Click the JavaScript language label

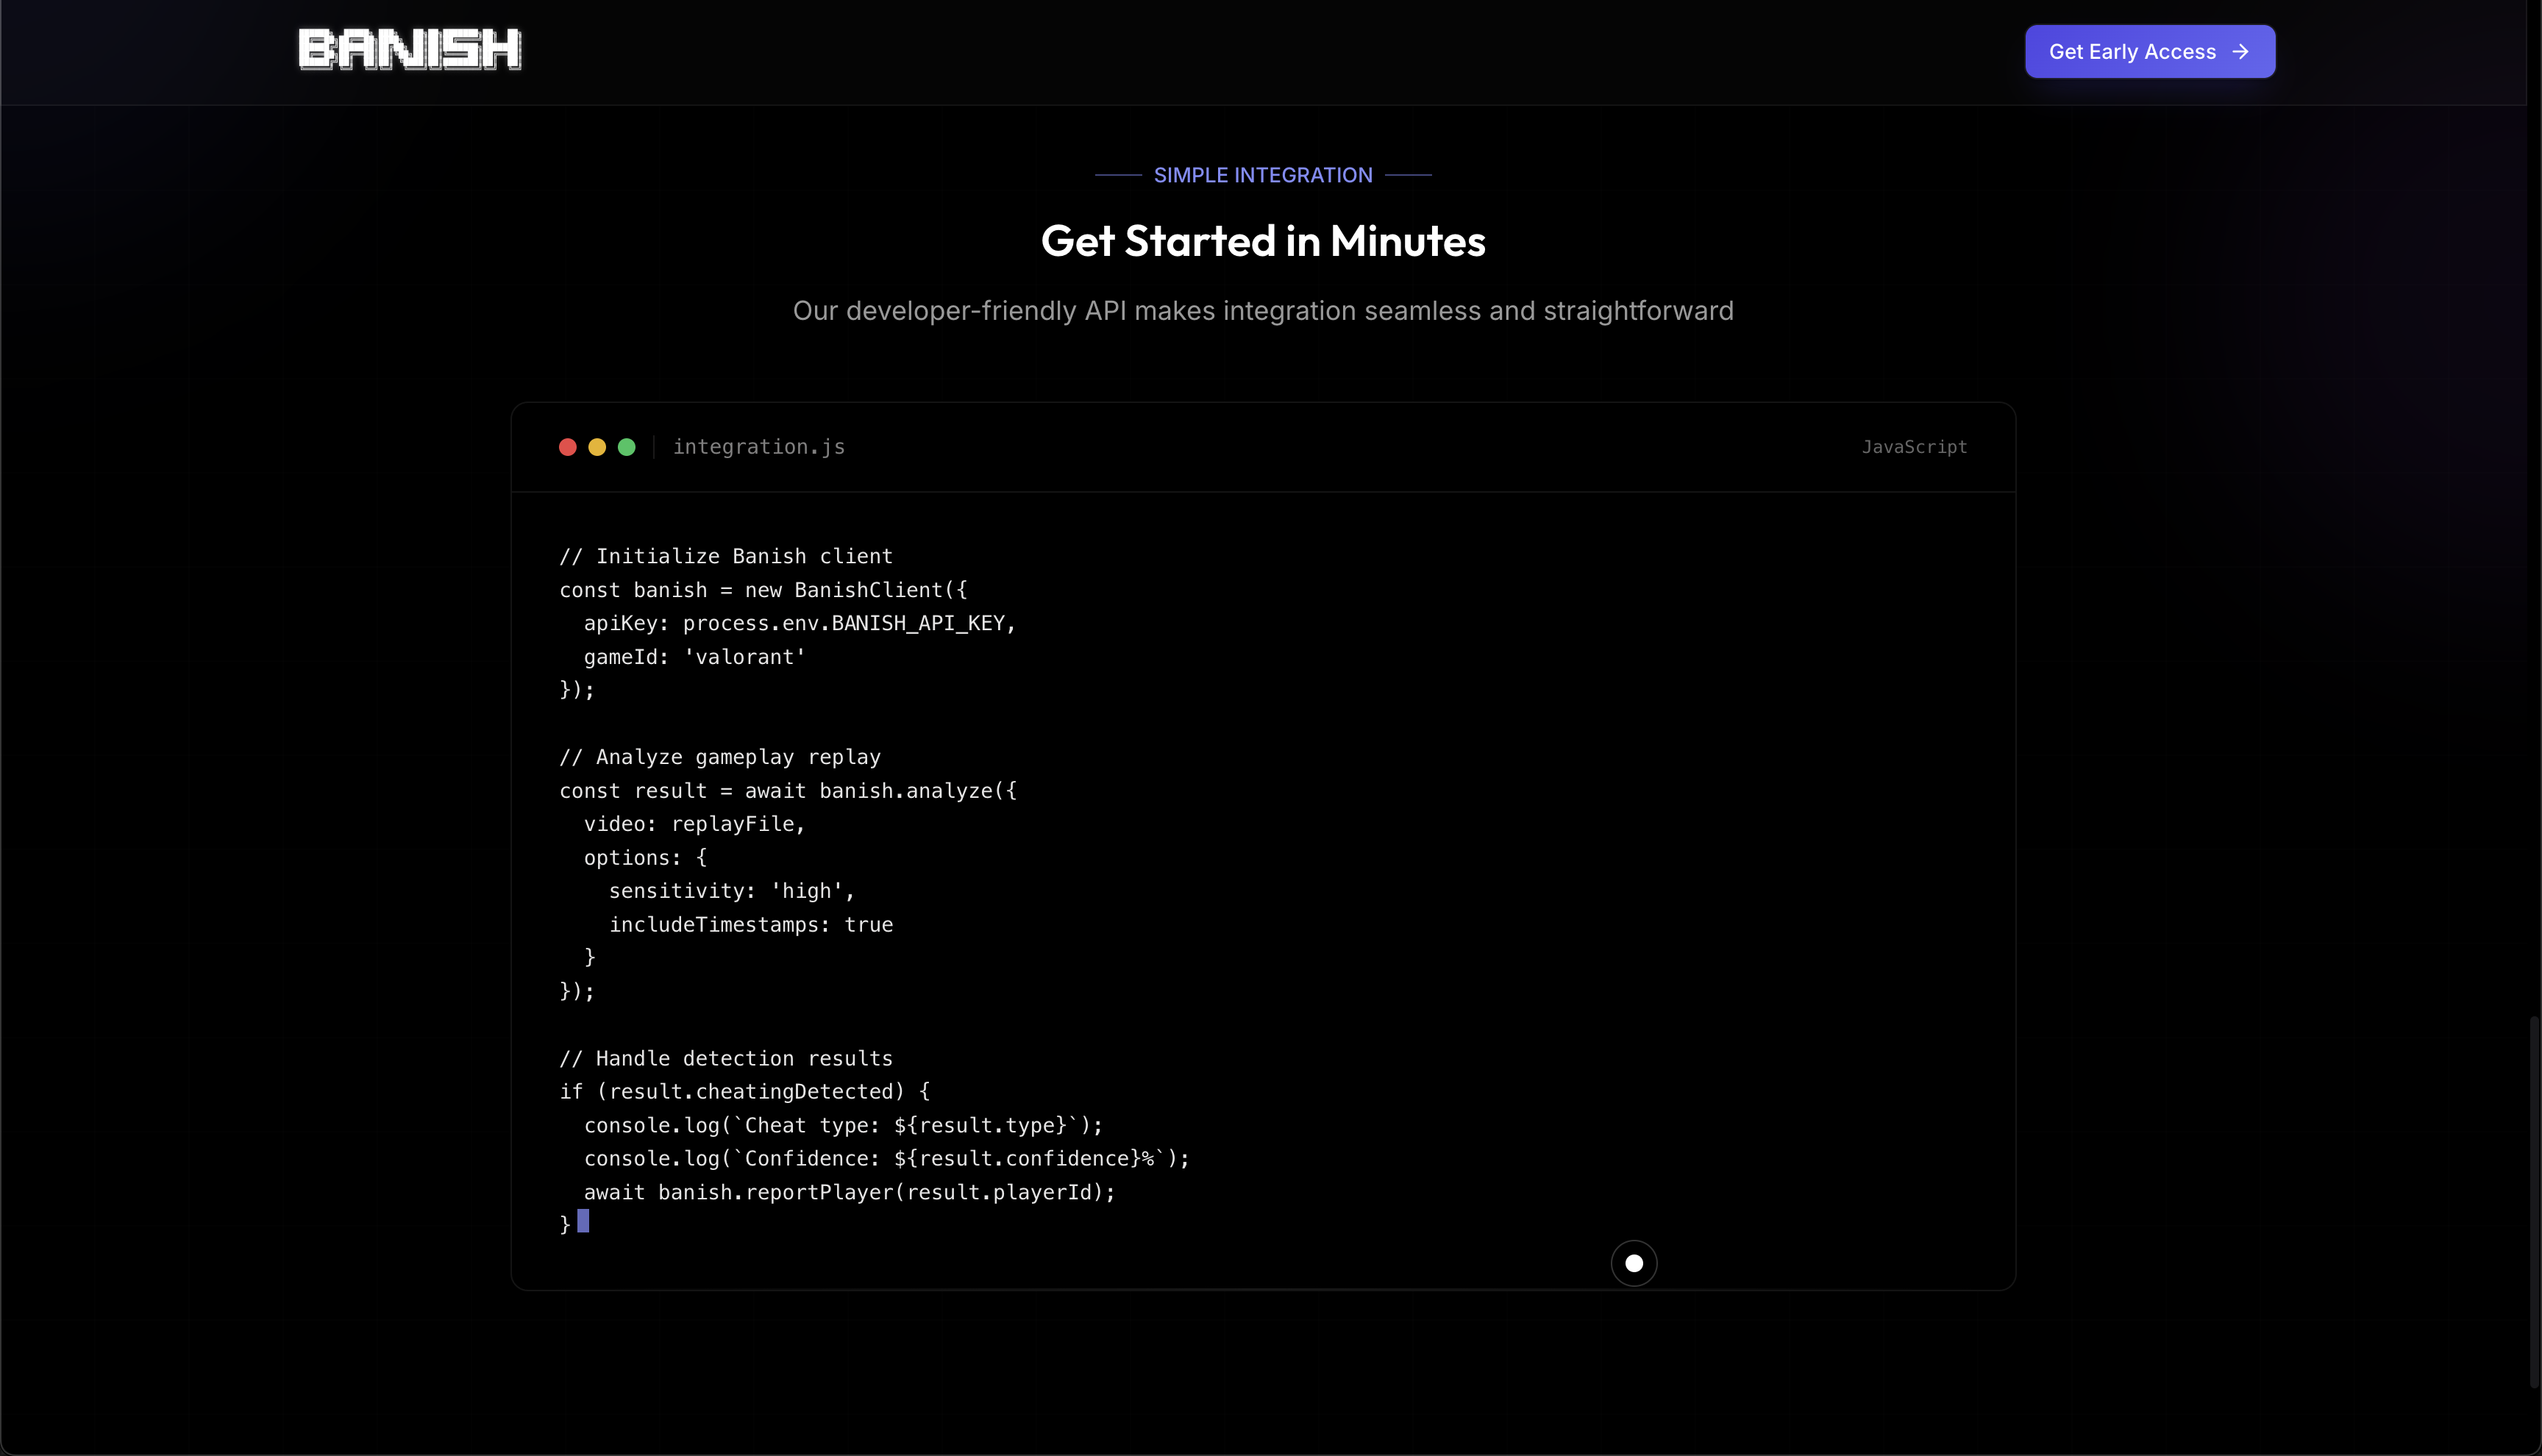coord(1914,447)
